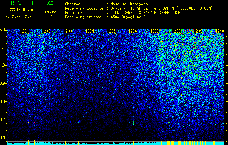Click the kHz axis unit label

(3, 29)
